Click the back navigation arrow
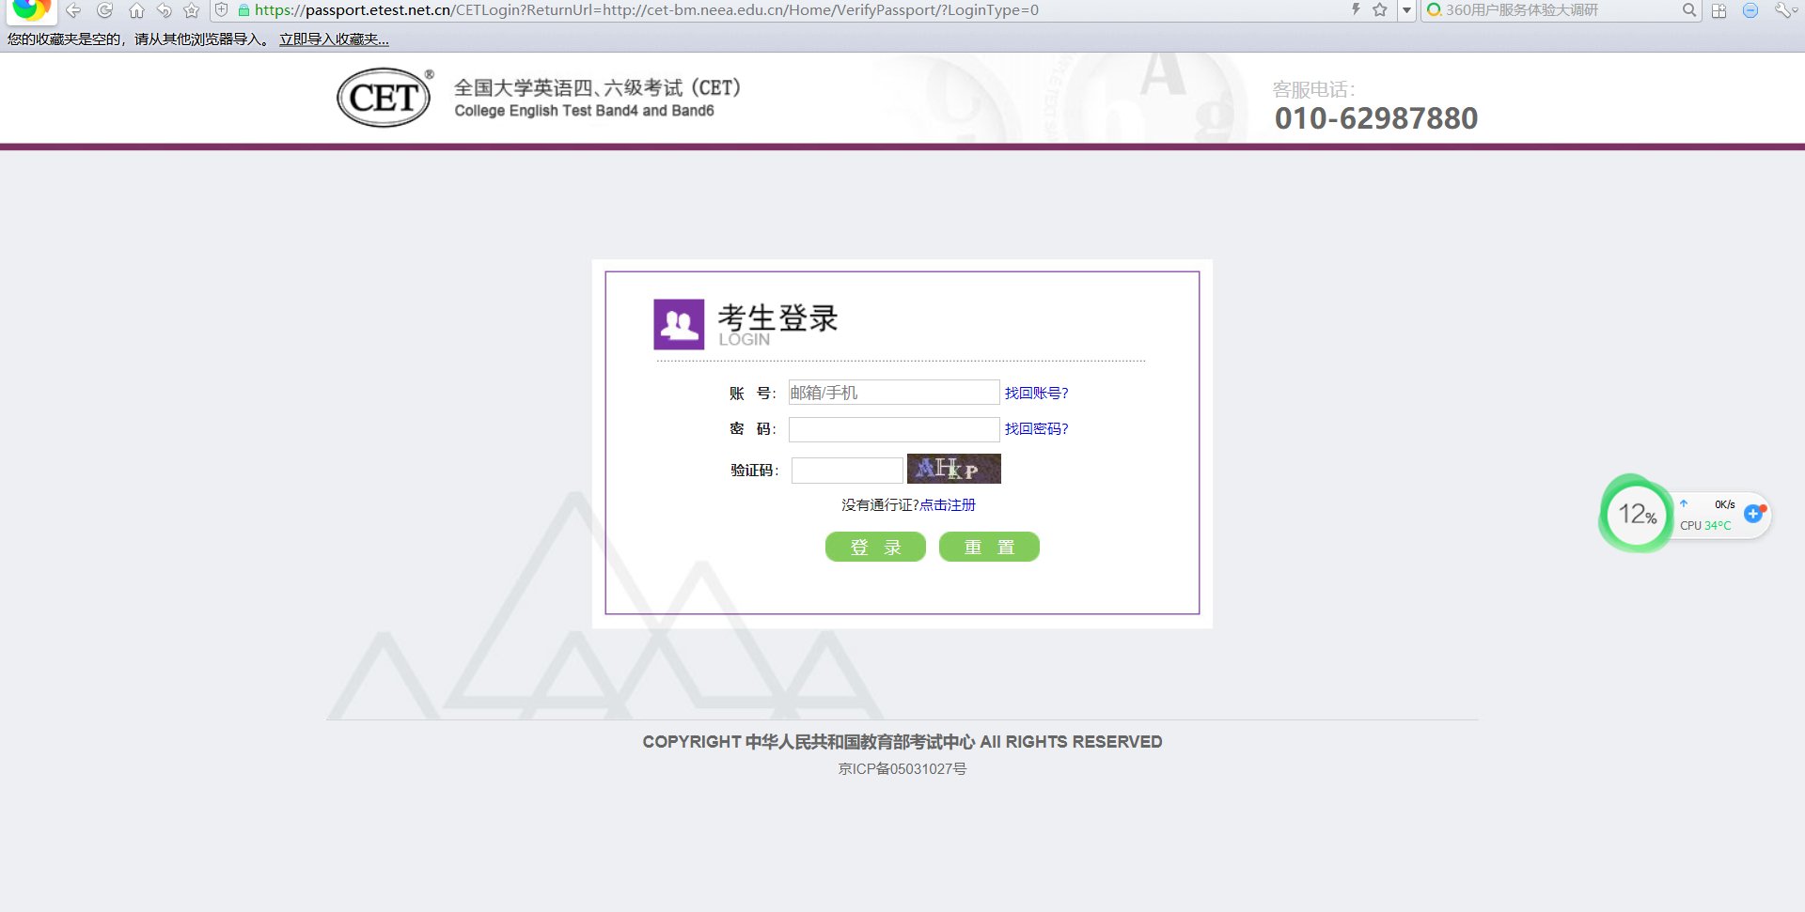 74,11
